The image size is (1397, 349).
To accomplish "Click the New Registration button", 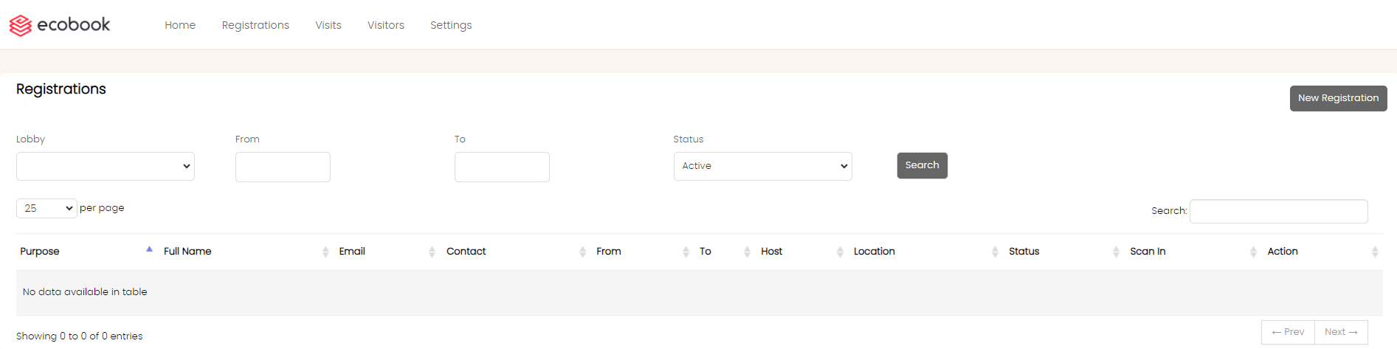I will 1338,98.
